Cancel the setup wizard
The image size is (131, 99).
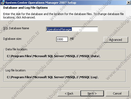[117, 93]
